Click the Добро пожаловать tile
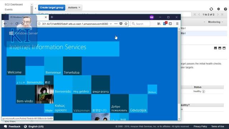229x129 pixels. pyautogui.click(x=119, y=104)
